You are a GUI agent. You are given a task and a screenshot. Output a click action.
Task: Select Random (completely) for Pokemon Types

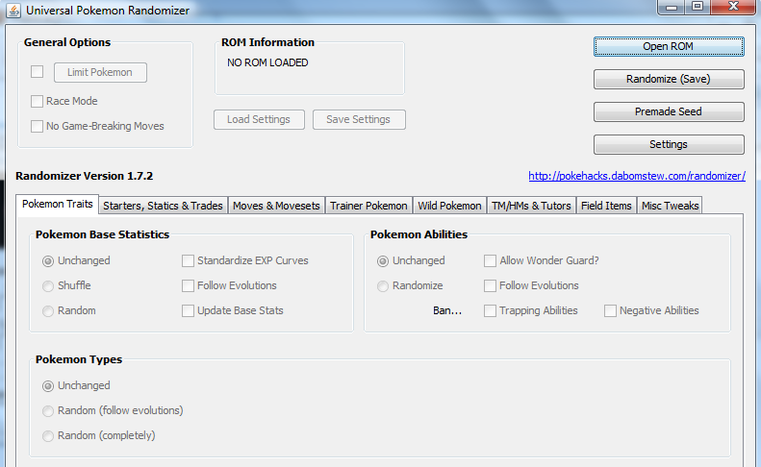point(48,435)
